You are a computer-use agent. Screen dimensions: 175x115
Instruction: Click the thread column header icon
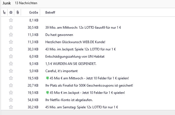4,13
